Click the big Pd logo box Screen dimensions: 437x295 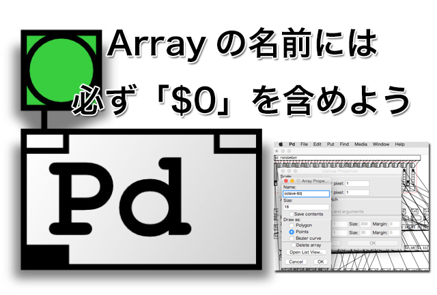[x=141, y=199]
